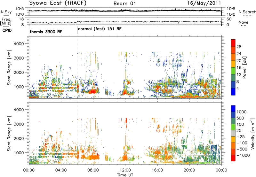Image resolution: width=256 pixels, height=177 pixels.
Task: Select the 'Beam 01' label
Action: (x=125, y=4)
